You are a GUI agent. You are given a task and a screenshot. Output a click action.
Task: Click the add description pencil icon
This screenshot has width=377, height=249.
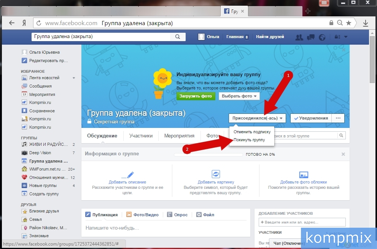click(127, 174)
